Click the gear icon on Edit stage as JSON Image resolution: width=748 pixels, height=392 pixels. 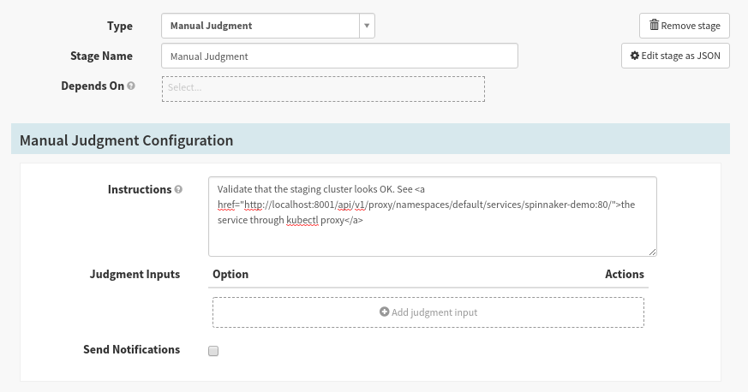coord(635,56)
